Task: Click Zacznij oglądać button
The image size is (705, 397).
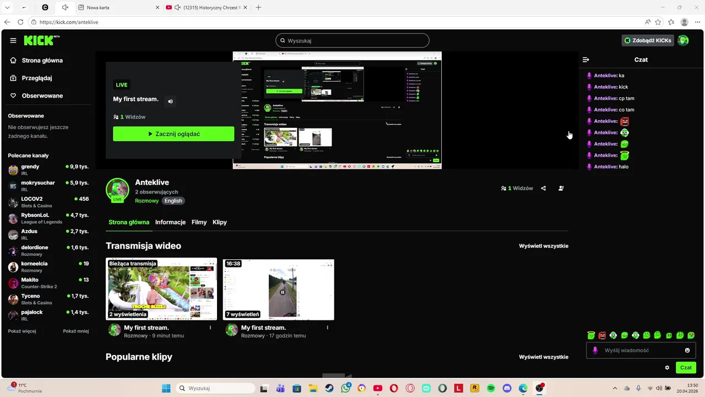Action: click(173, 133)
